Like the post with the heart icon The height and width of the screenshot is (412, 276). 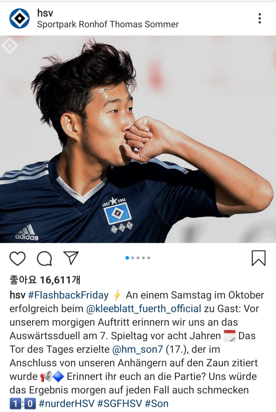coord(18,258)
